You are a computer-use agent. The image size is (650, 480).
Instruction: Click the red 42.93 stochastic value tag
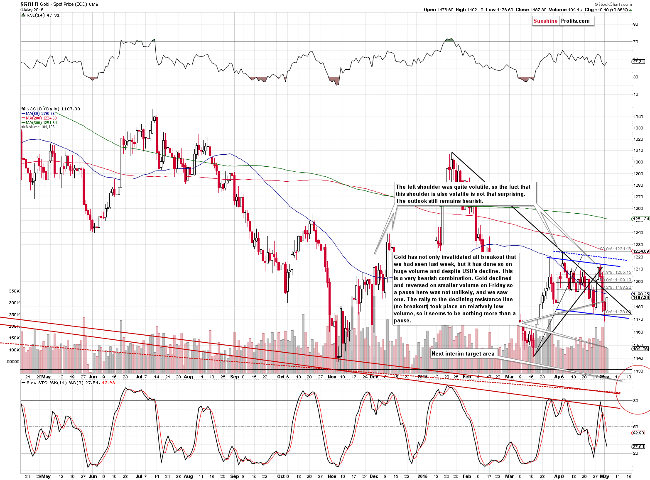(x=638, y=433)
